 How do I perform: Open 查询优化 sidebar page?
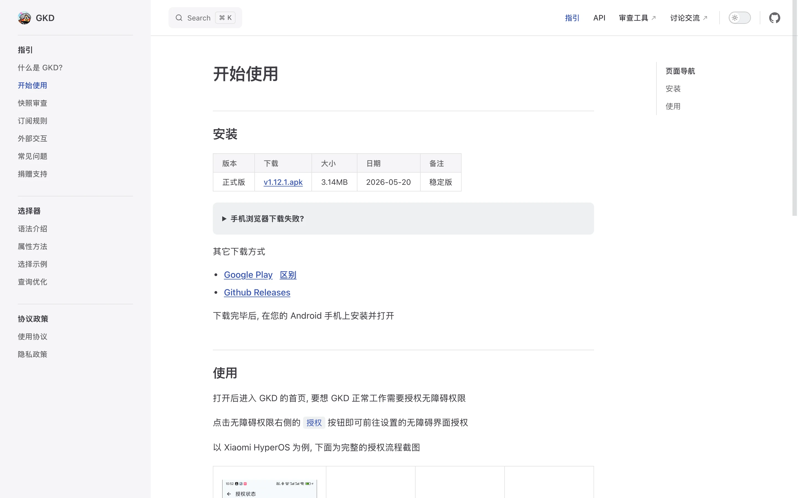pos(32,282)
